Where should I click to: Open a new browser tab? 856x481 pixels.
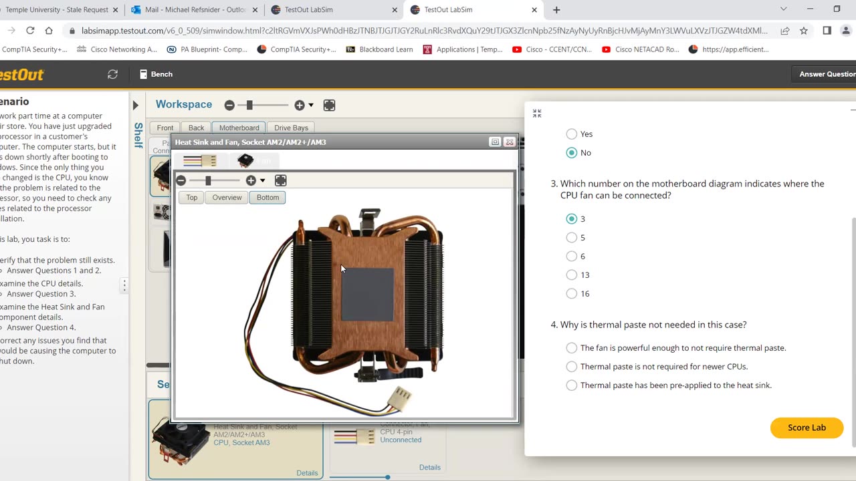click(556, 10)
